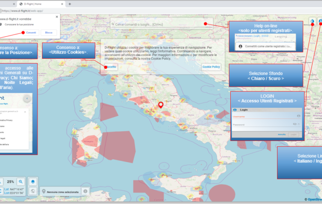322x204 pixels.
Task: Switch to the D-Flight | Home tab
Action: 41,4
